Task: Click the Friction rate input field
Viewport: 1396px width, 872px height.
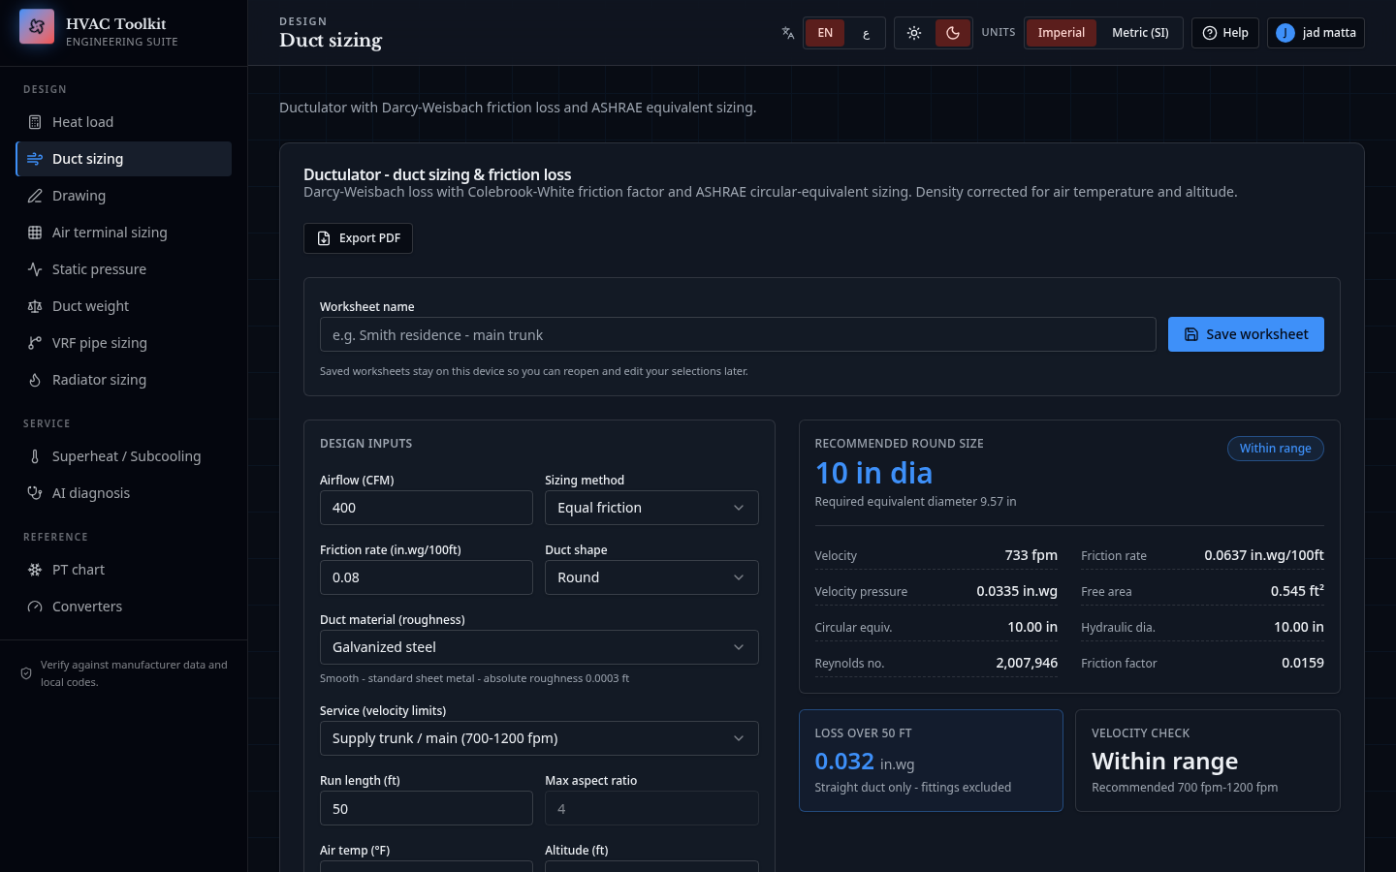Action: pyautogui.click(x=427, y=577)
